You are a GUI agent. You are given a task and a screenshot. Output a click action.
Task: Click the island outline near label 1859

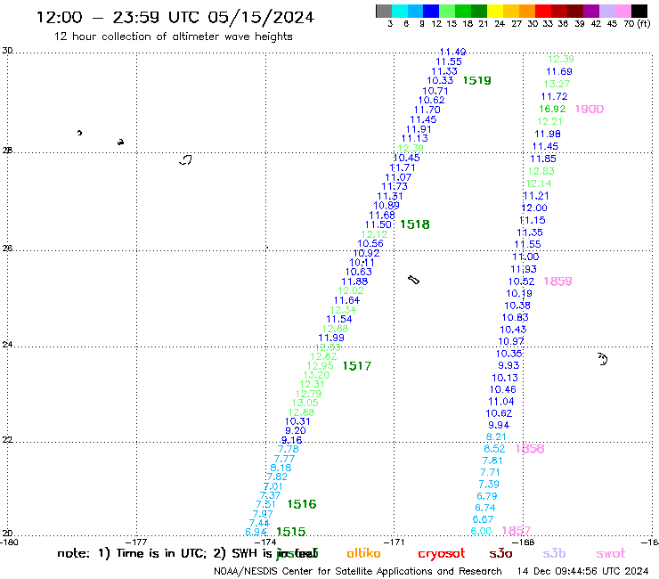[413, 280]
